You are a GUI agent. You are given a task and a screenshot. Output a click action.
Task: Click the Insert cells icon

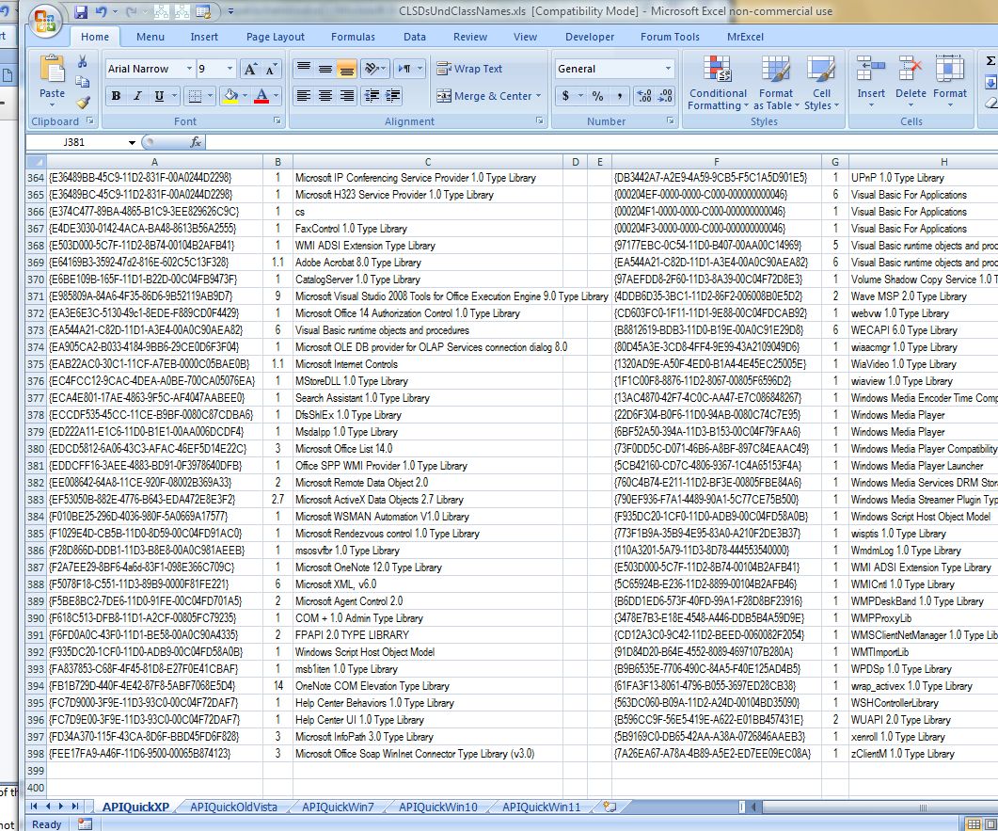coord(871,69)
